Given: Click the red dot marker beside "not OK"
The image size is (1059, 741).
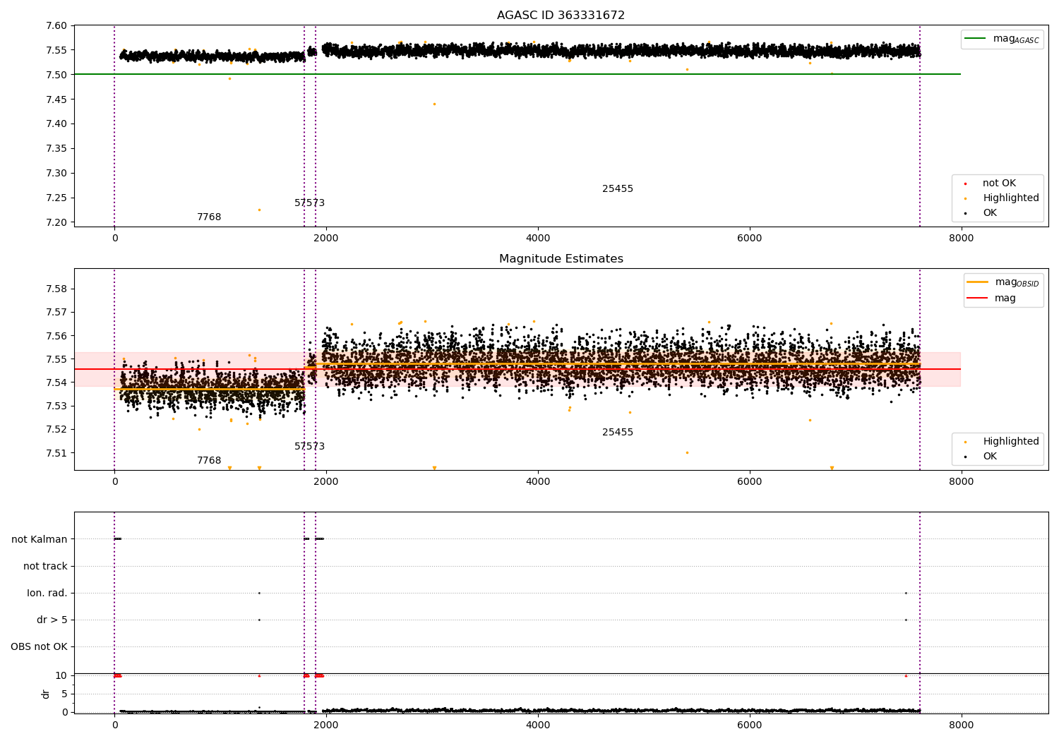Looking at the screenshot, I should coord(965,183).
